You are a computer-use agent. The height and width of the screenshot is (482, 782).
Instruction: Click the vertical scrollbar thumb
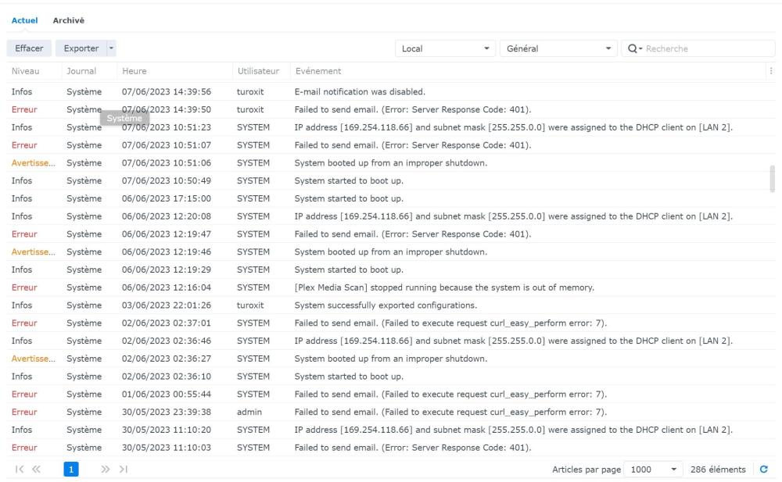(x=773, y=179)
